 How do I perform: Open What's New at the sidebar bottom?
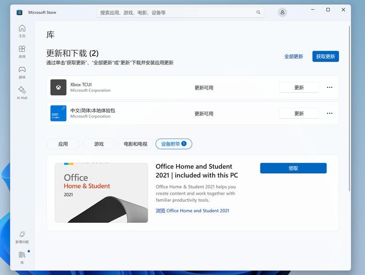[22, 237]
